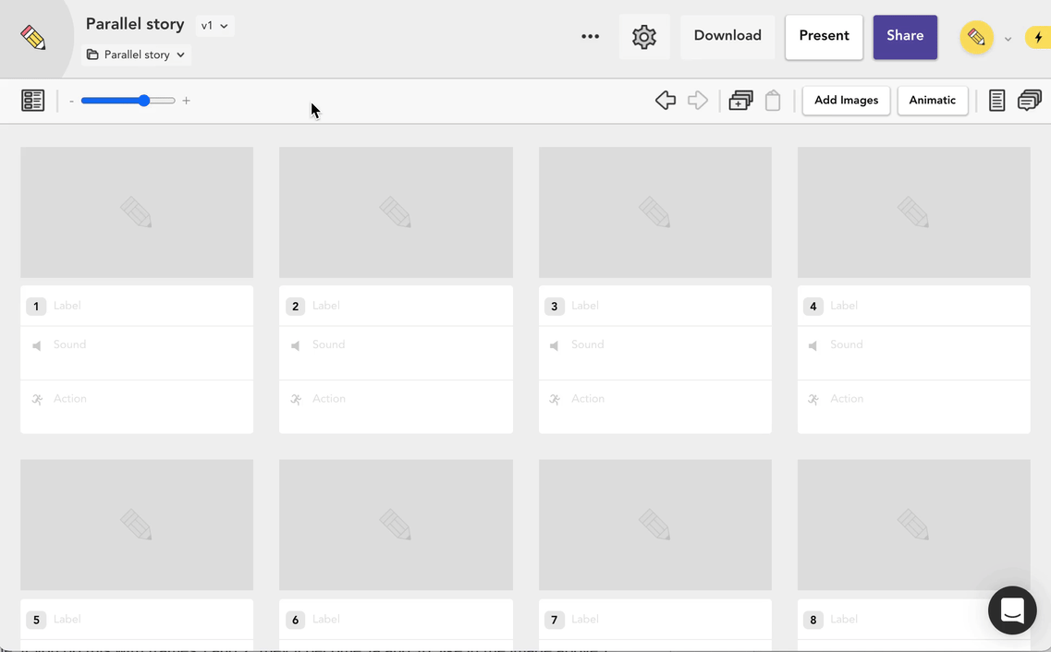Image resolution: width=1051 pixels, height=652 pixels.
Task: Click frame 3 speaker sound icon
Action: point(555,345)
